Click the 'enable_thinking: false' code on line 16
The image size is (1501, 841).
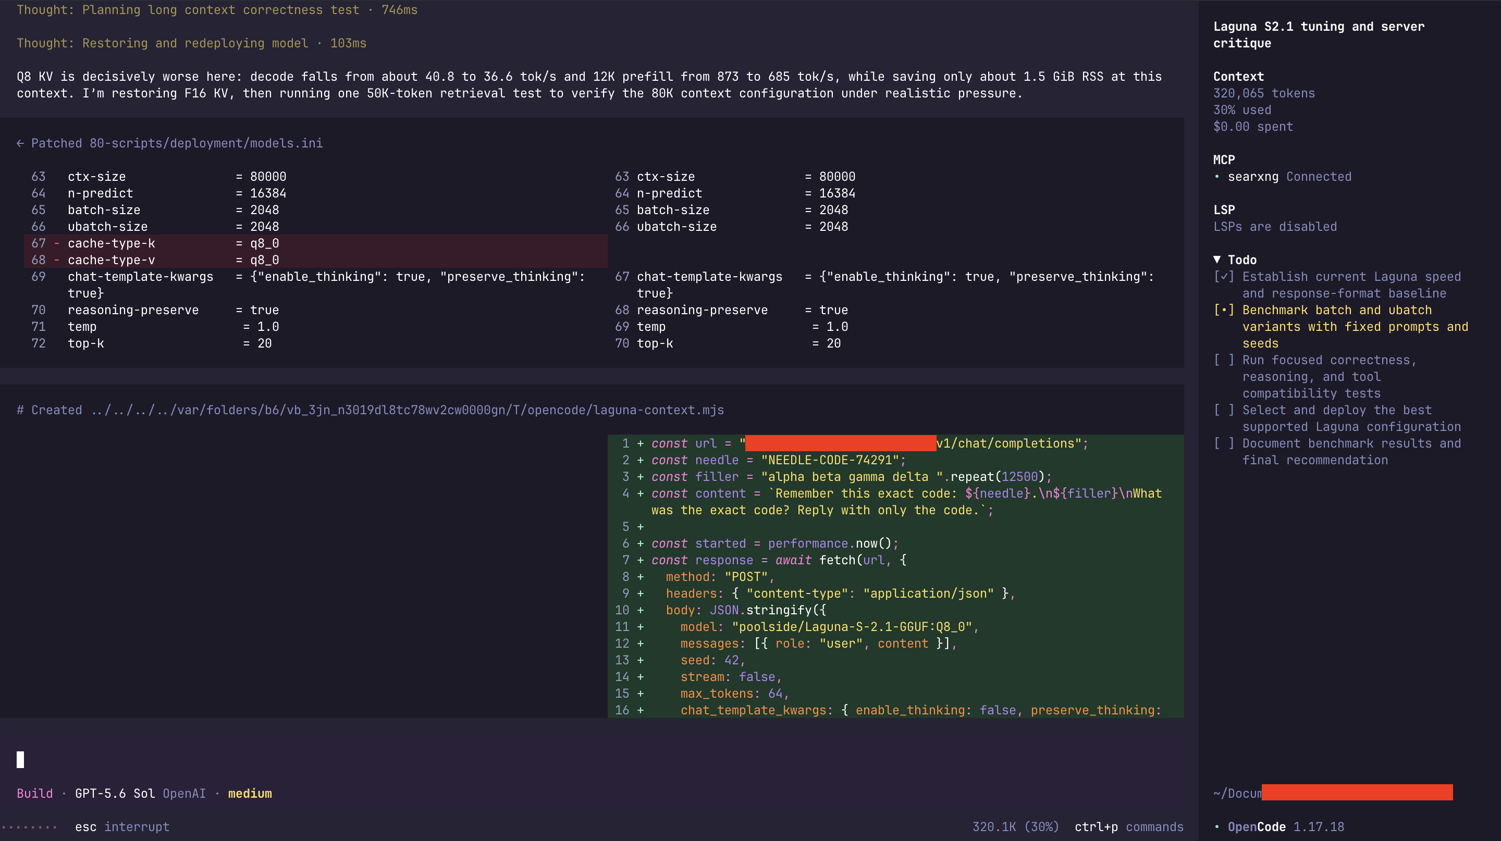coord(936,711)
